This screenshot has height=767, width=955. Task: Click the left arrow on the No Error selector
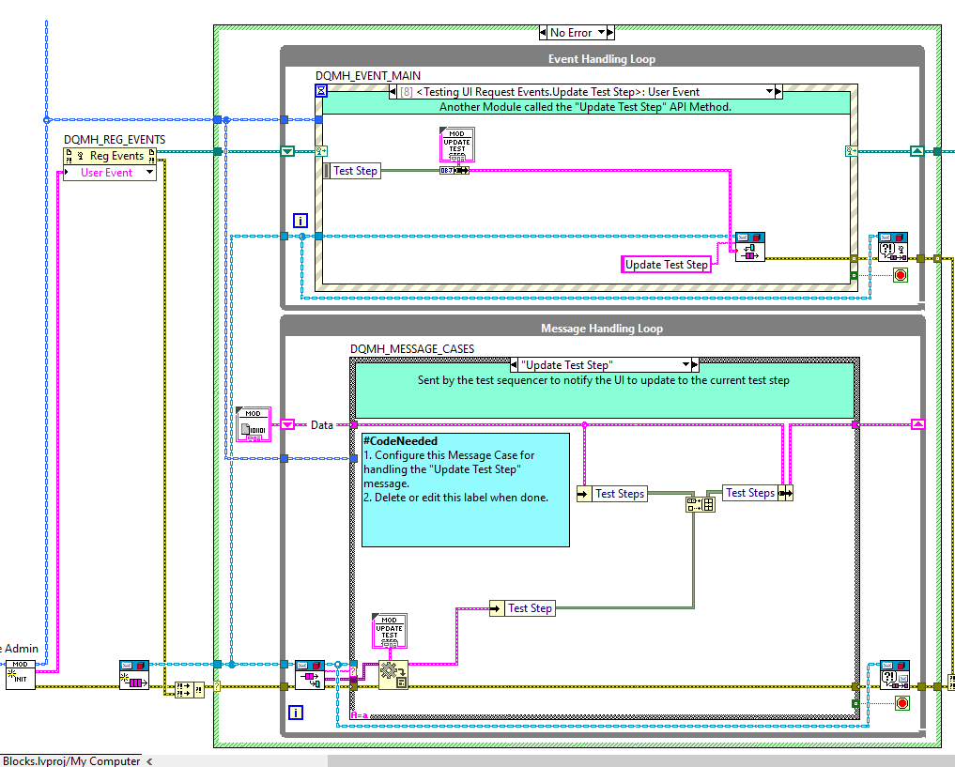coord(546,32)
